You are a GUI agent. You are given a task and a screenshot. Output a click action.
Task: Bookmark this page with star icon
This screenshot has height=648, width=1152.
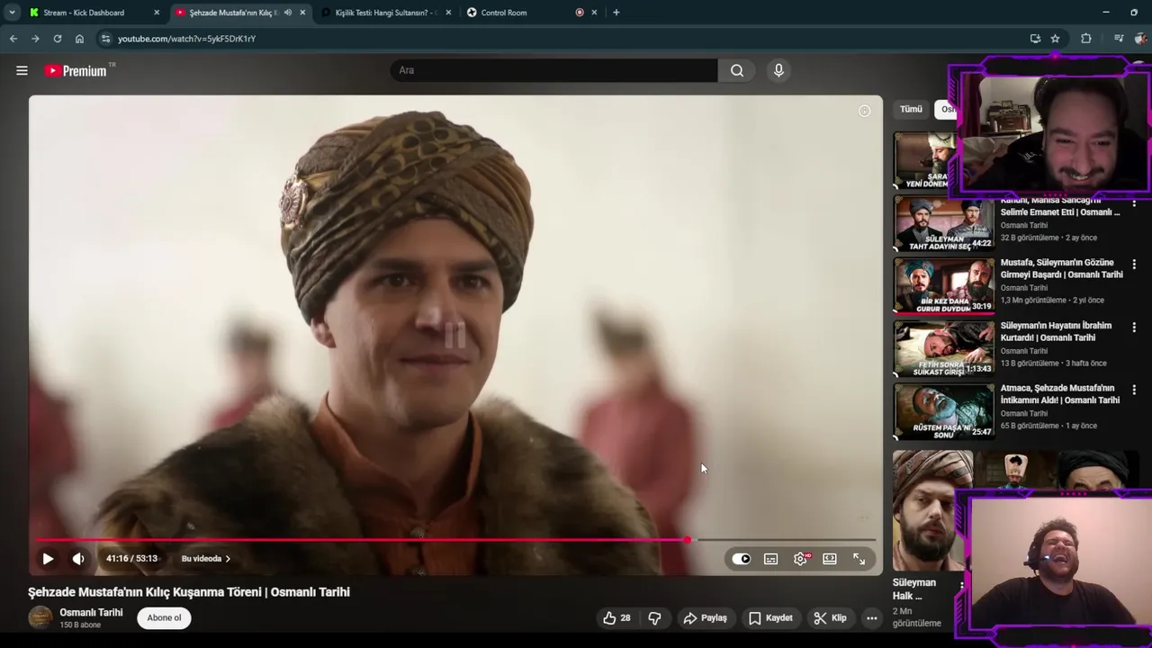pos(1055,39)
